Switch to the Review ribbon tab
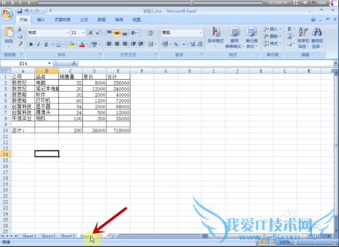The image size is (339, 247). pos(119,20)
